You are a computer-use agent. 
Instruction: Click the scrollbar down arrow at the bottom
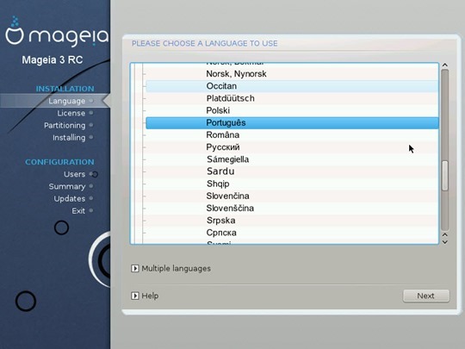click(445, 242)
